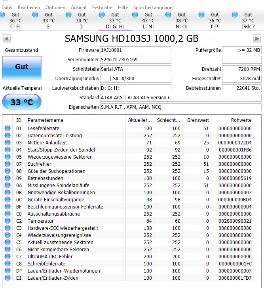The image size is (264, 288).
Task: Open the Datei menu
Action: (7, 8)
